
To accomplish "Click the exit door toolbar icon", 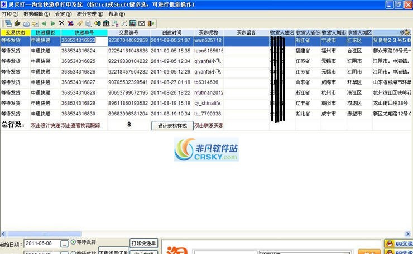I will tap(151, 23).
